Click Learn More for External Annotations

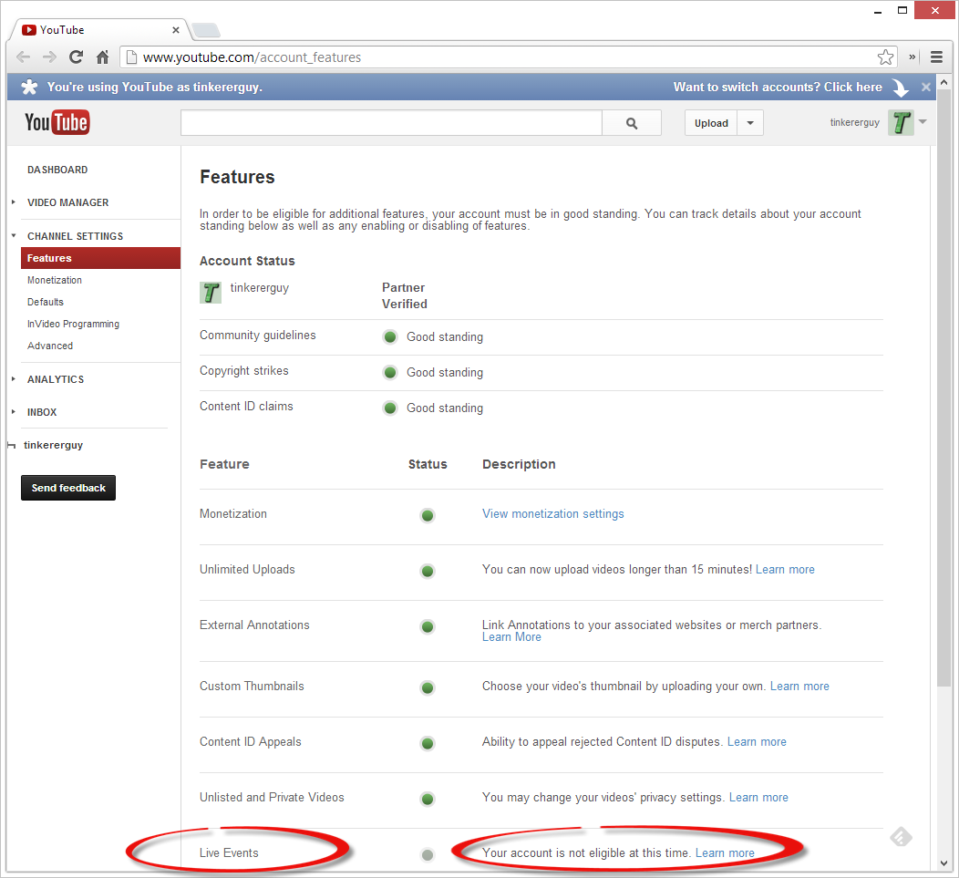512,637
